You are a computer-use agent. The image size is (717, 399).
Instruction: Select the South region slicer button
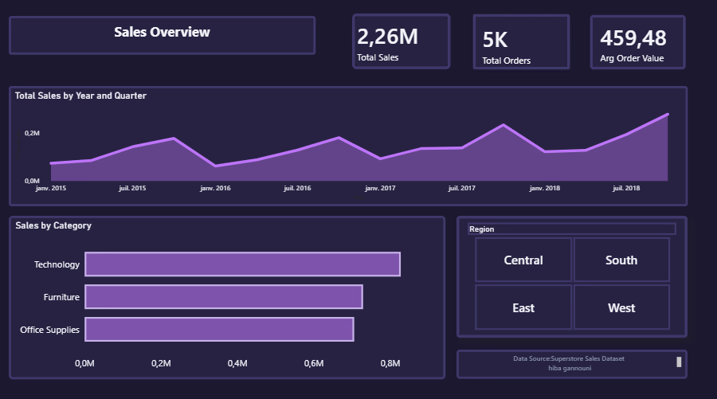coord(621,260)
